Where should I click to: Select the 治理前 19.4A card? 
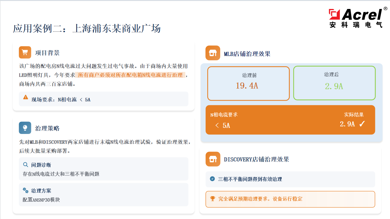(x=248, y=83)
